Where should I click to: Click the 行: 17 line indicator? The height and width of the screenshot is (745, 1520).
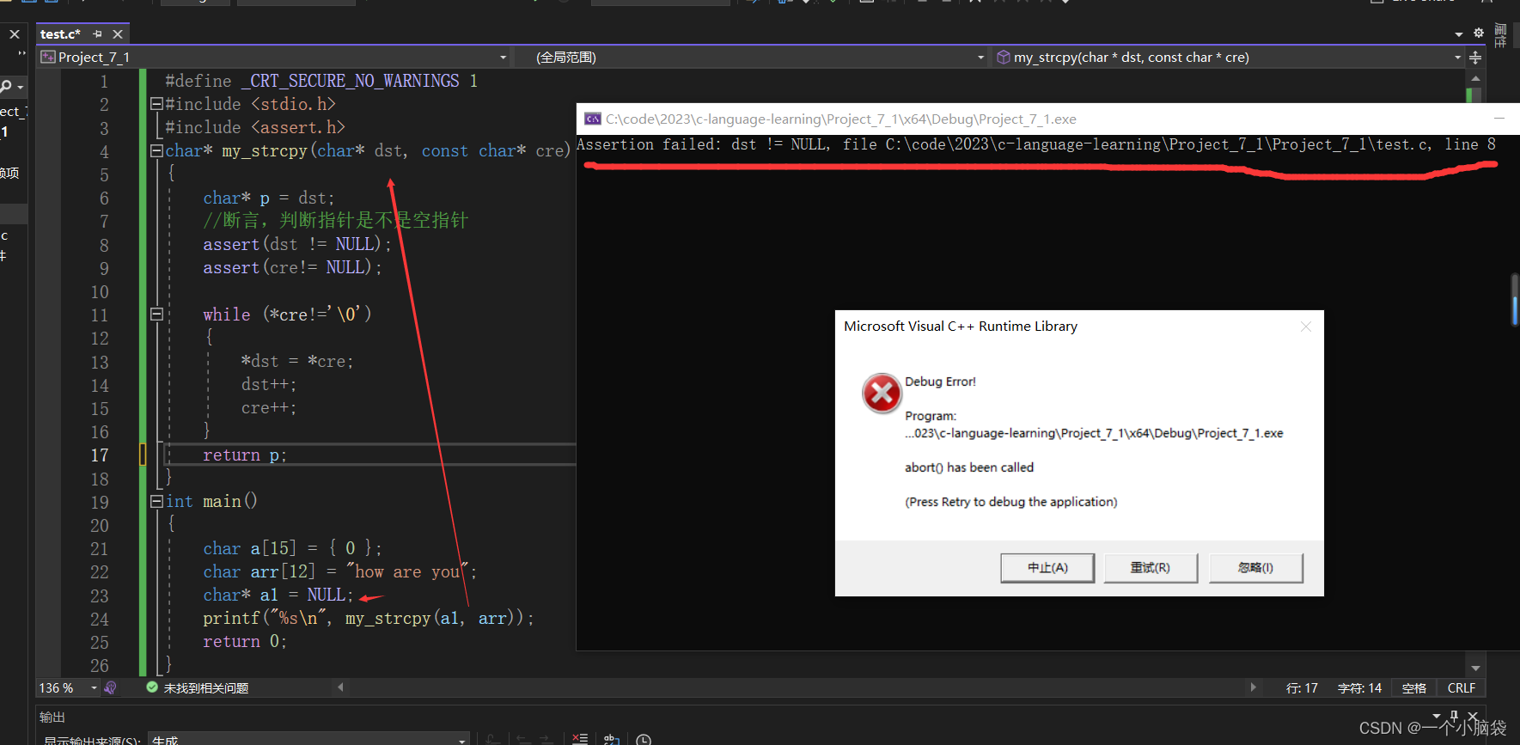point(1302,688)
